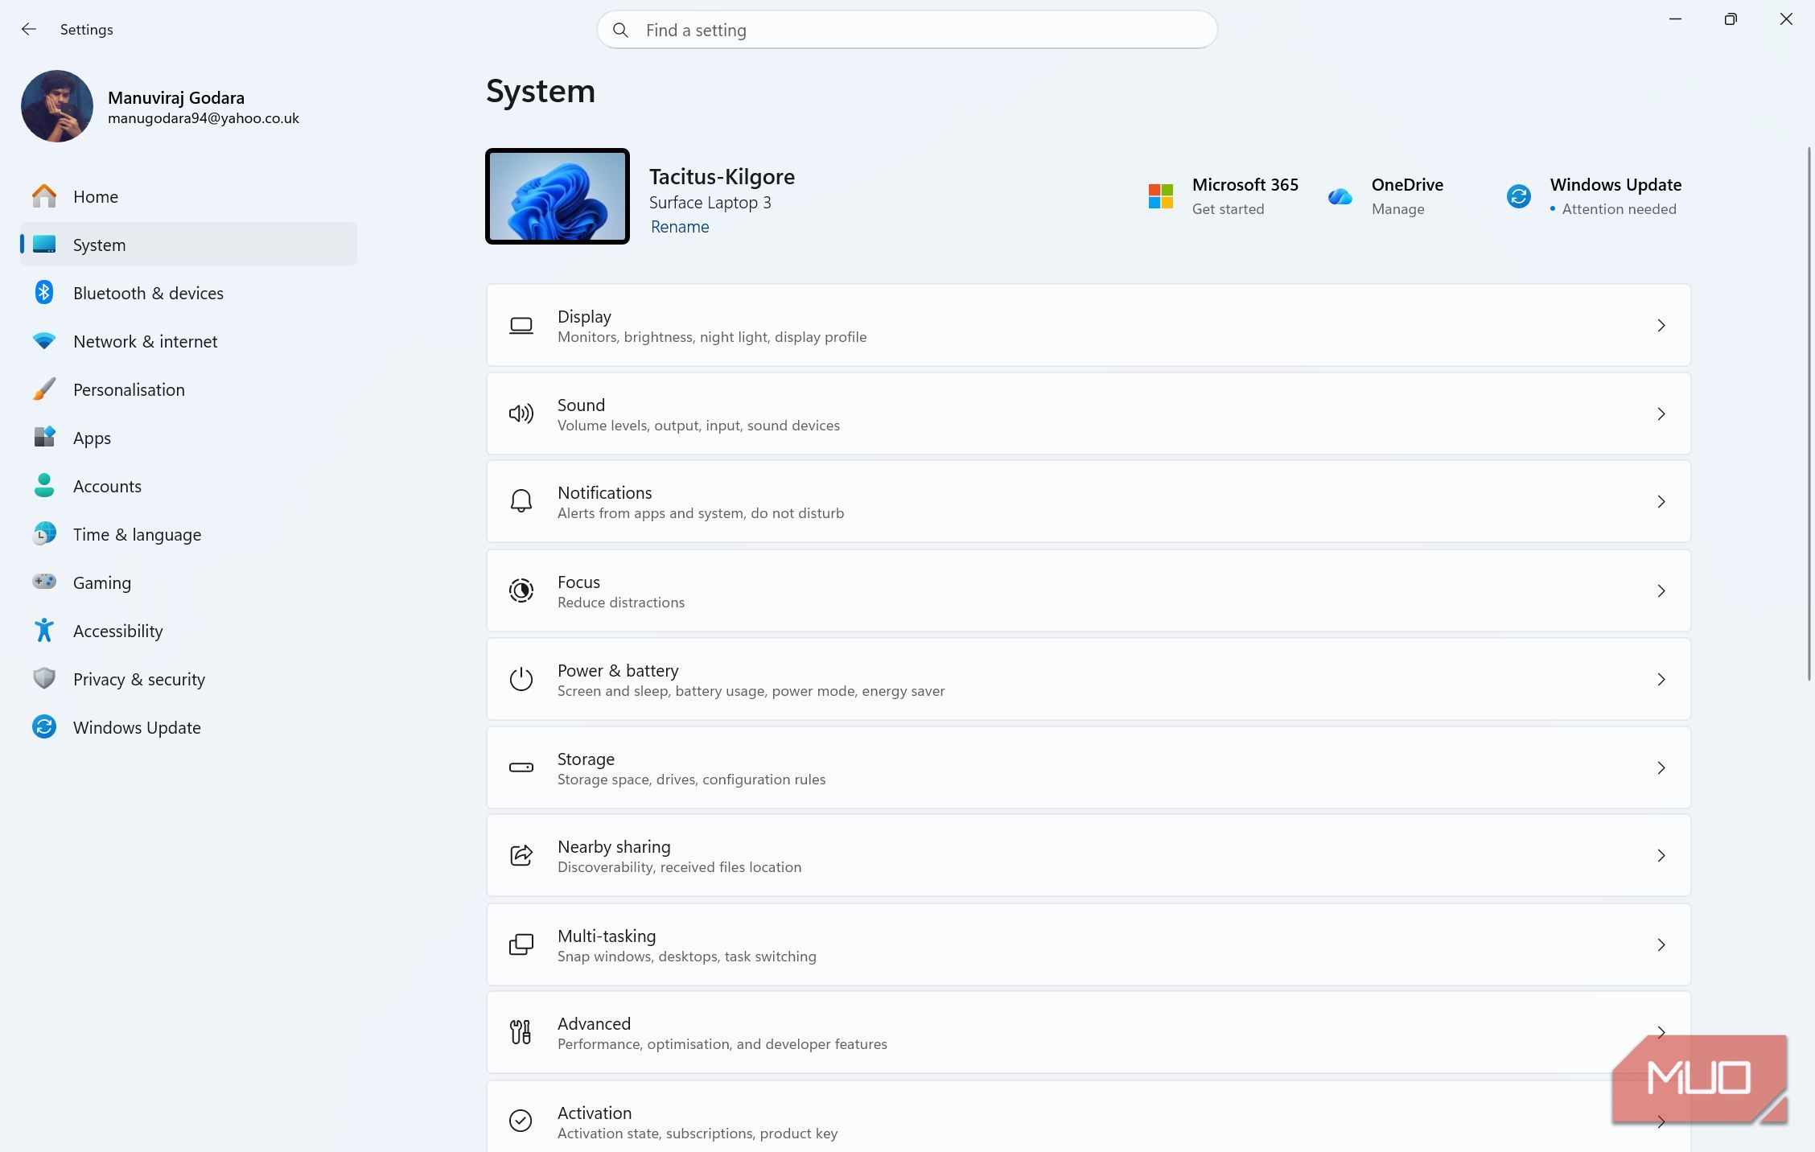The image size is (1815, 1152).
Task: Click the Windows Update sync icon in header
Action: [1518, 195]
